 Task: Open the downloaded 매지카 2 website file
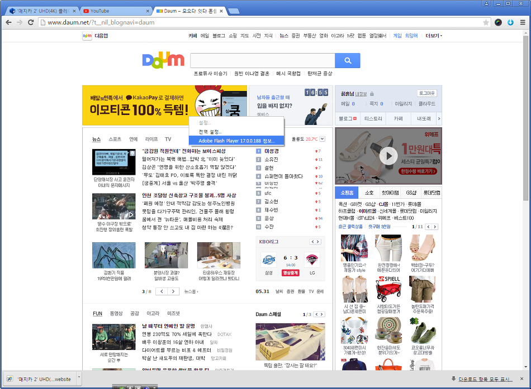click(x=40, y=379)
